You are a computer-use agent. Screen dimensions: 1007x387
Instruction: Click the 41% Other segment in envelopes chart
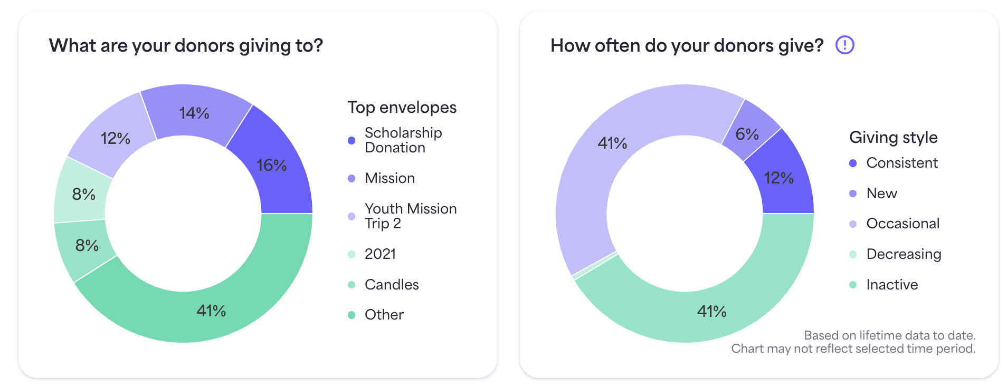point(211,311)
